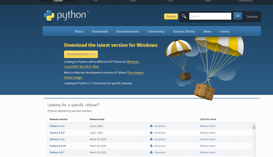273x157 pixels.
Task: Open the Docker images link
Action: tap(73, 78)
